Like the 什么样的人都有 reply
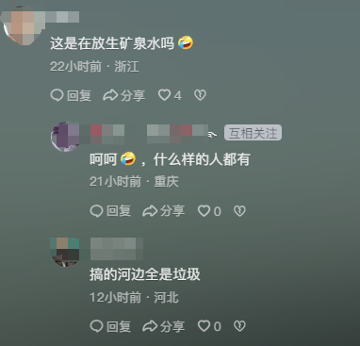360x346 pixels. [209, 211]
